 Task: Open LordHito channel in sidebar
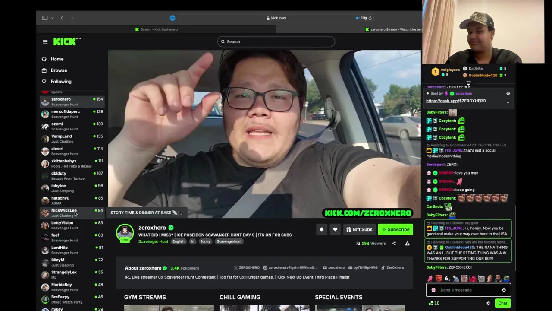tap(72, 250)
